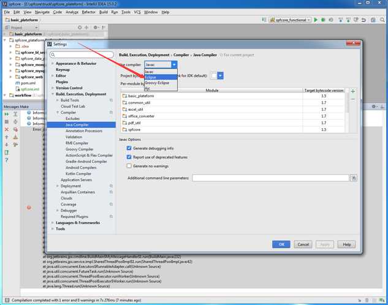Select Annotation Processors in settings tree
Viewport: 388px width, 305px height.
84,130
